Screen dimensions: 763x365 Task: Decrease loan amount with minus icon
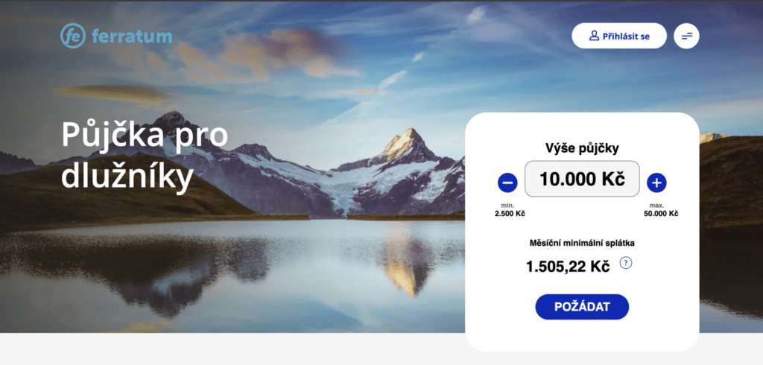507,183
